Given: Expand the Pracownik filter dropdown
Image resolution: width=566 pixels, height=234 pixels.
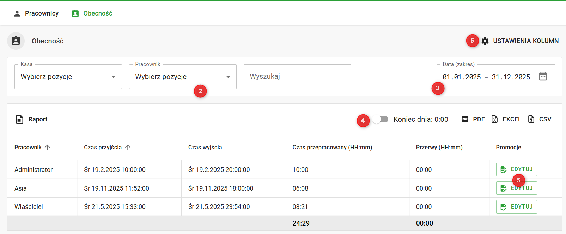Looking at the screenshot, I should (x=183, y=77).
